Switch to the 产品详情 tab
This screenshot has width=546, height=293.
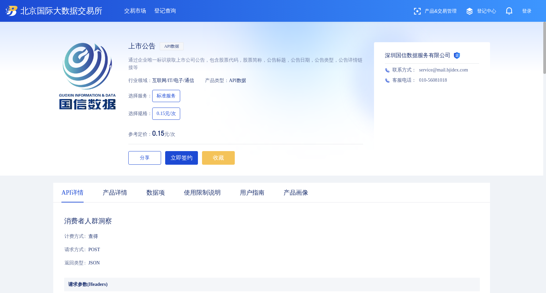(x=115, y=193)
